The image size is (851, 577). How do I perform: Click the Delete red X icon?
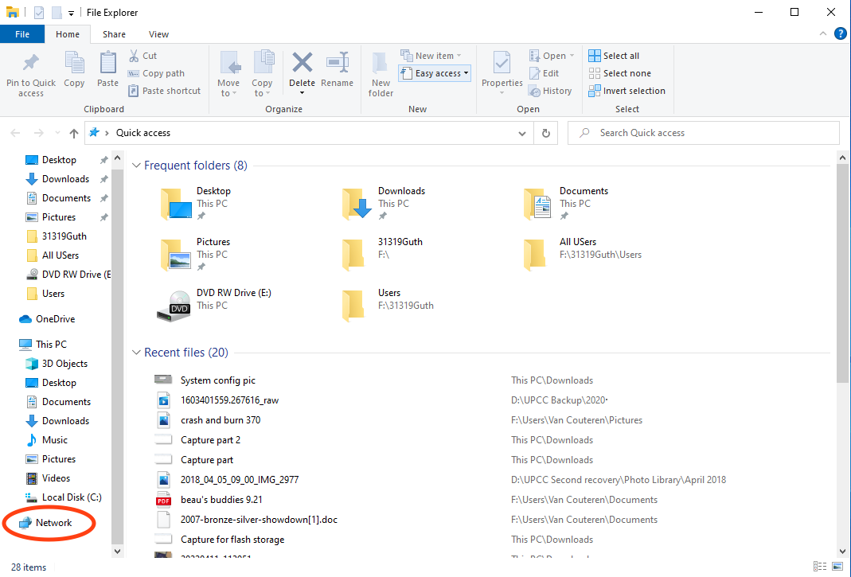pyautogui.click(x=302, y=63)
